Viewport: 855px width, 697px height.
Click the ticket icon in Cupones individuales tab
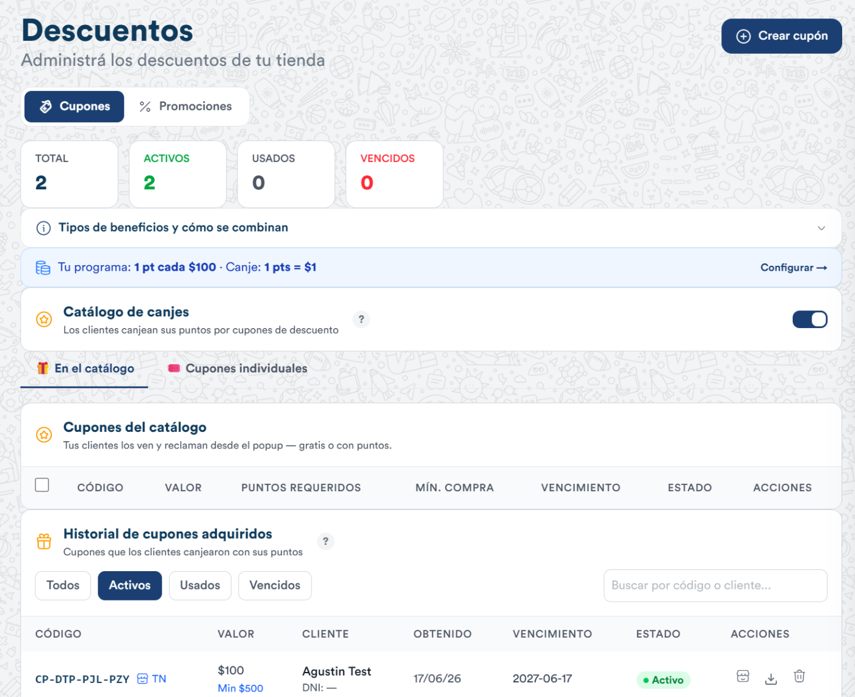(x=174, y=368)
